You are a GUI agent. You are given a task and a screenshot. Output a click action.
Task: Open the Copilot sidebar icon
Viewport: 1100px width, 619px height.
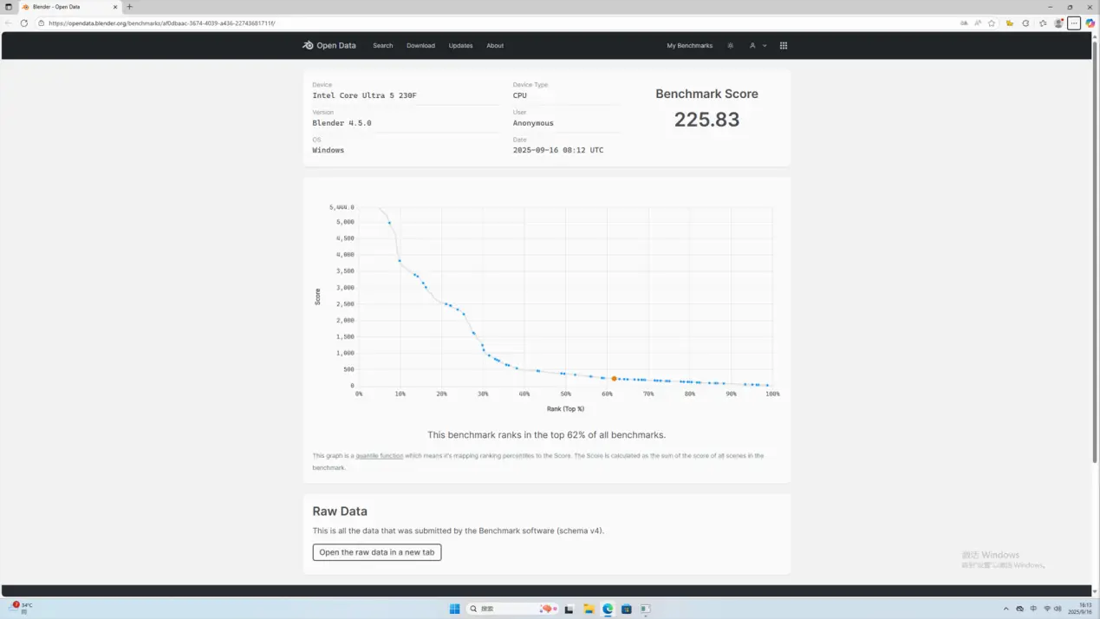tap(1090, 23)
